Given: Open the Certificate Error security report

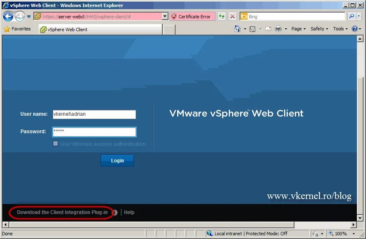Looking at the screenshot, I should coord(192,17).
